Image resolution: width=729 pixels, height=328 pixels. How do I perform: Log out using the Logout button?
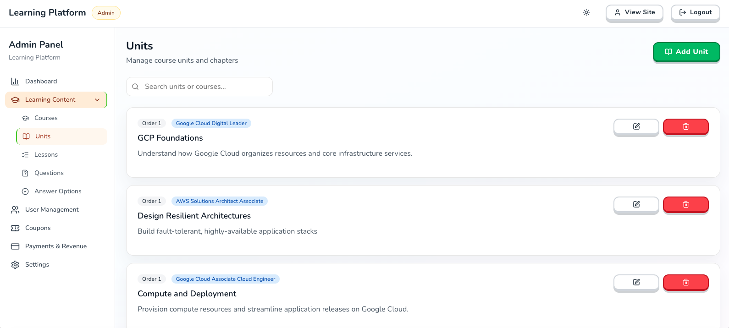pos(695,12)
